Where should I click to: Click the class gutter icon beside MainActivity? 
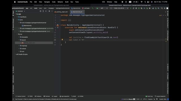58,25
